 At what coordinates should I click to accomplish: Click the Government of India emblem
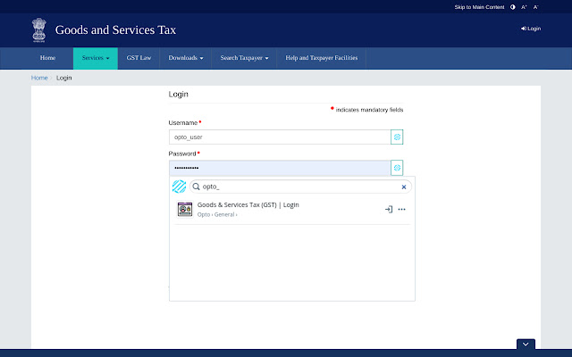tap(39, 29)
